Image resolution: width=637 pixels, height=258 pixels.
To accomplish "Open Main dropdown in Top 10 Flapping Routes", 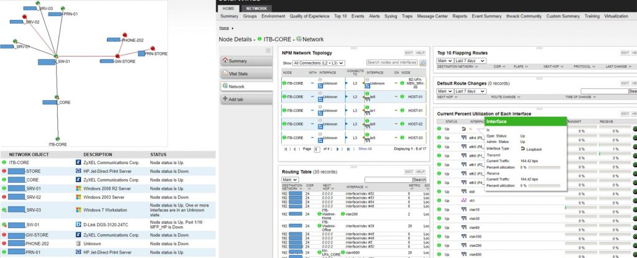I will pos(445,61).
